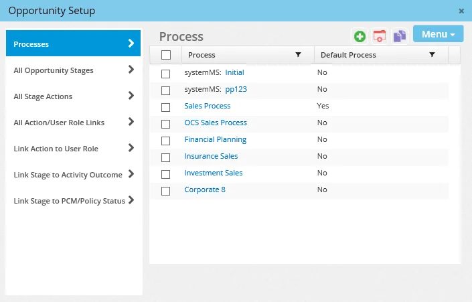Click the red window settings icon
Viewport: 472px width, 302px height.
[380, 36]
